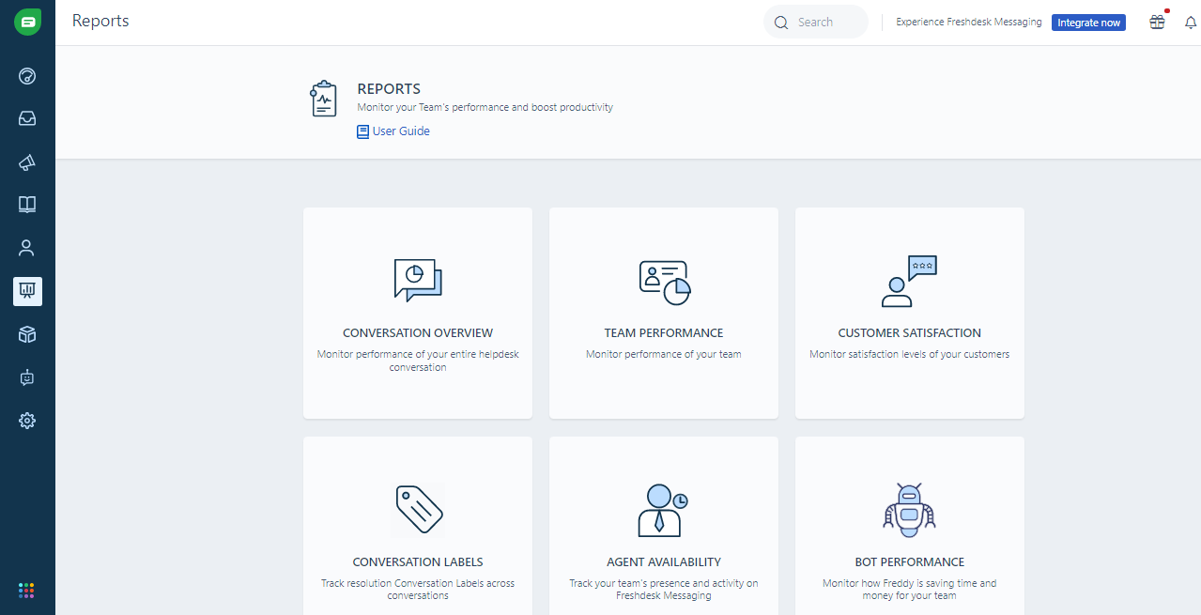Open the bot icon in sidebar
Screen dimensions: 1201x615
point(27,377)
